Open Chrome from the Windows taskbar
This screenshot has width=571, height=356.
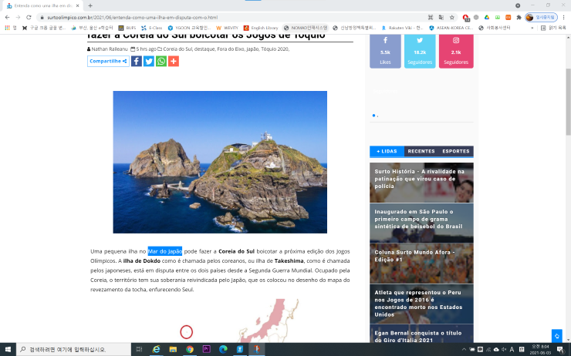[x=190, y=350]
